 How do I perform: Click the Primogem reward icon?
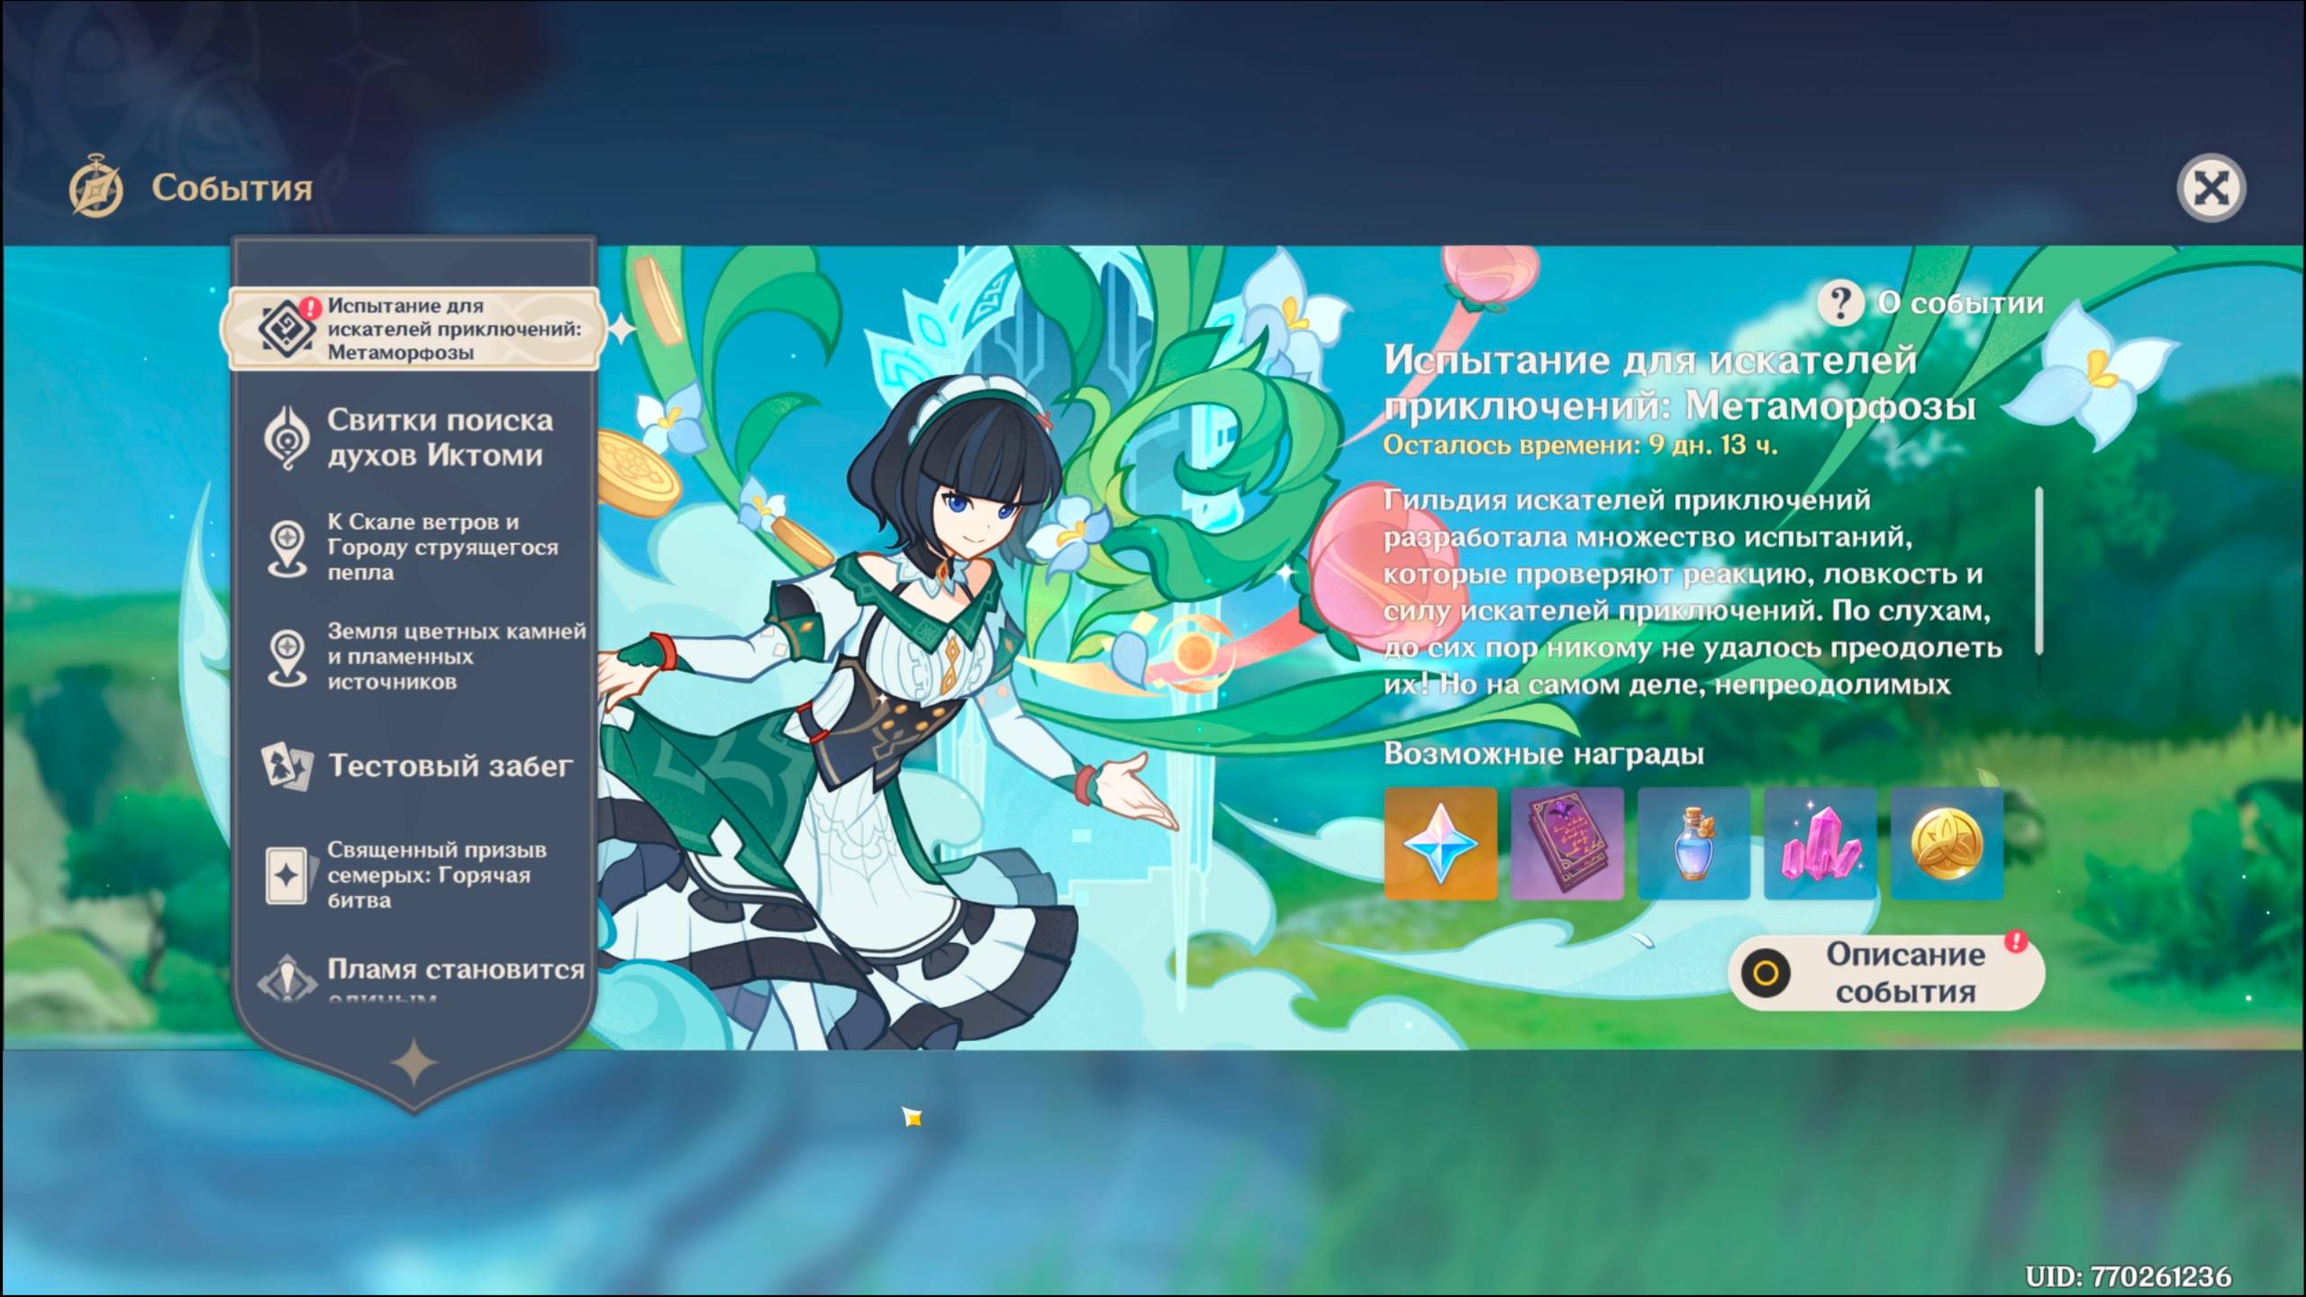[x=1440, y=844]
